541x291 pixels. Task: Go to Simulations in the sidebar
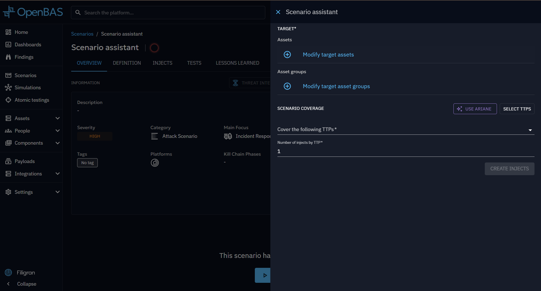pos(27,88)
